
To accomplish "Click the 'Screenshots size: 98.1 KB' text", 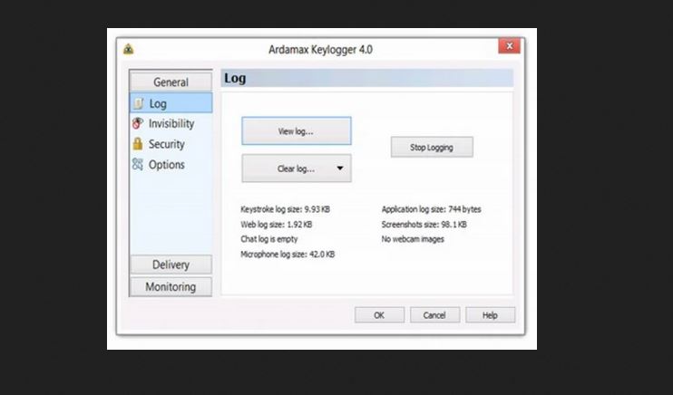I will point(424,225).
